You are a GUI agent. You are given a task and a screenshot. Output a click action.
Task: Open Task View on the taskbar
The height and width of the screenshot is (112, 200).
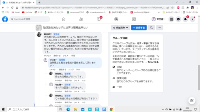(61, 109)
